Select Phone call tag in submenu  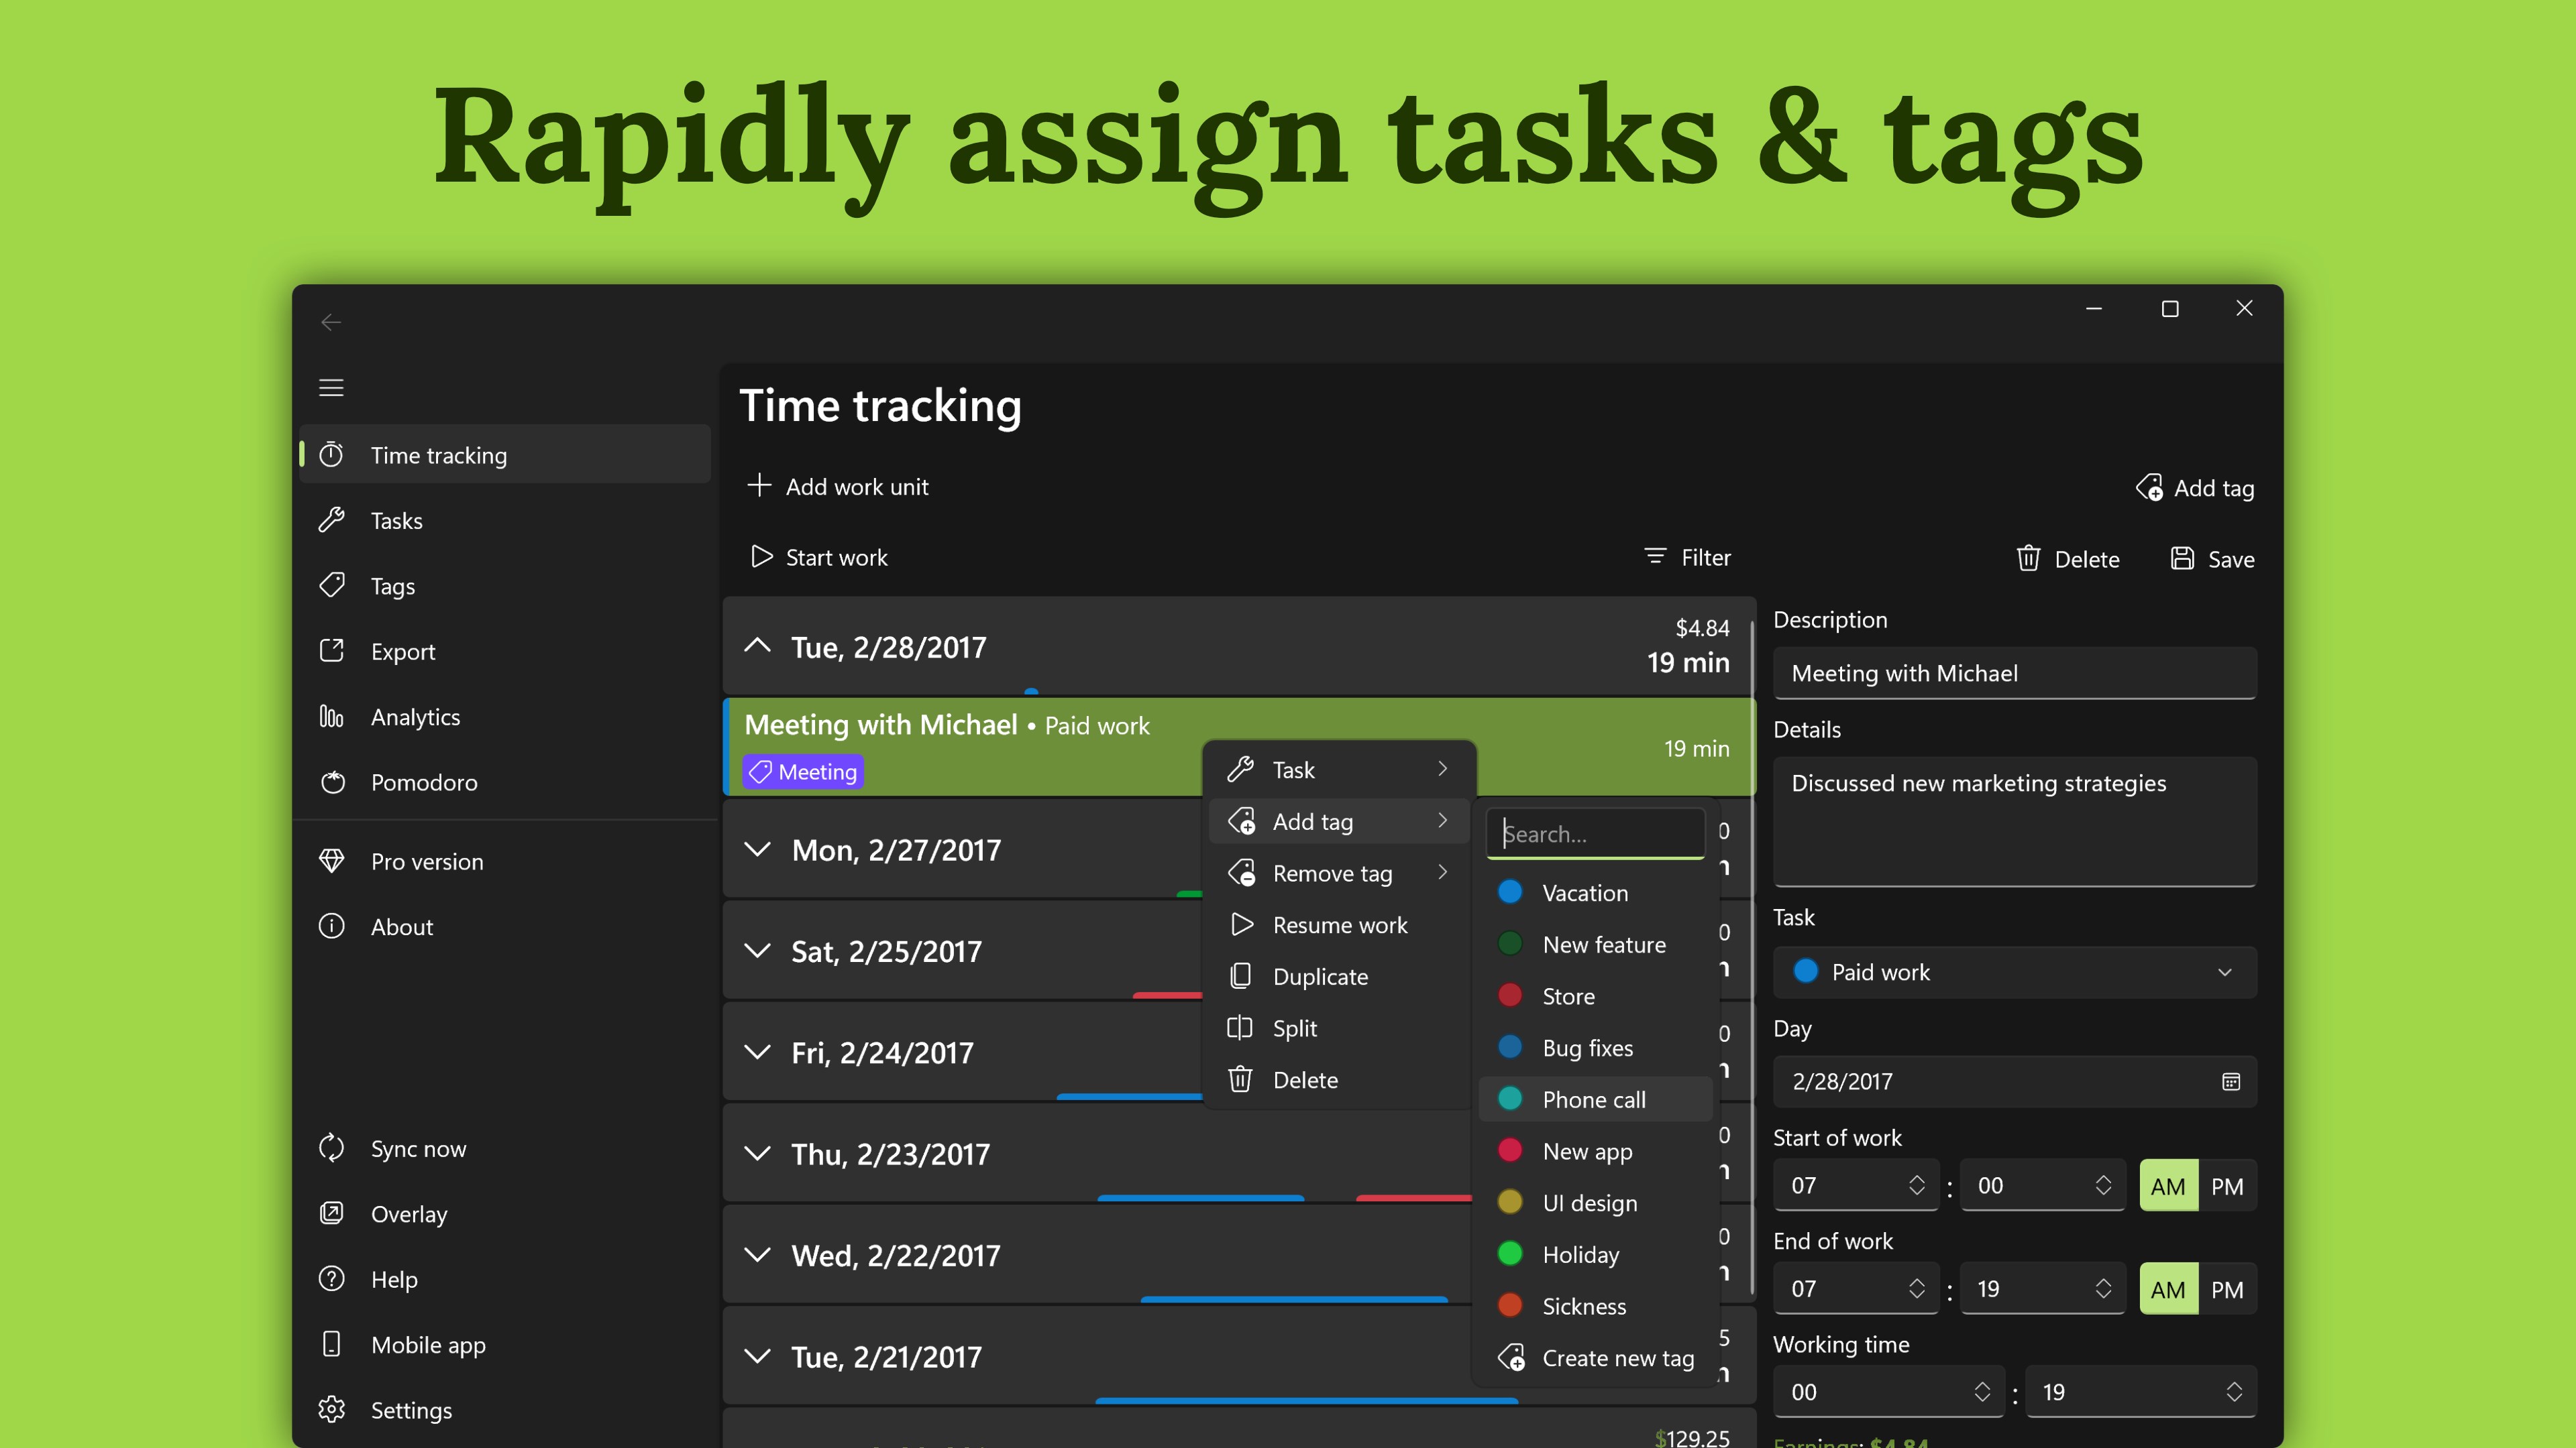click(x=1593, y=1099)
